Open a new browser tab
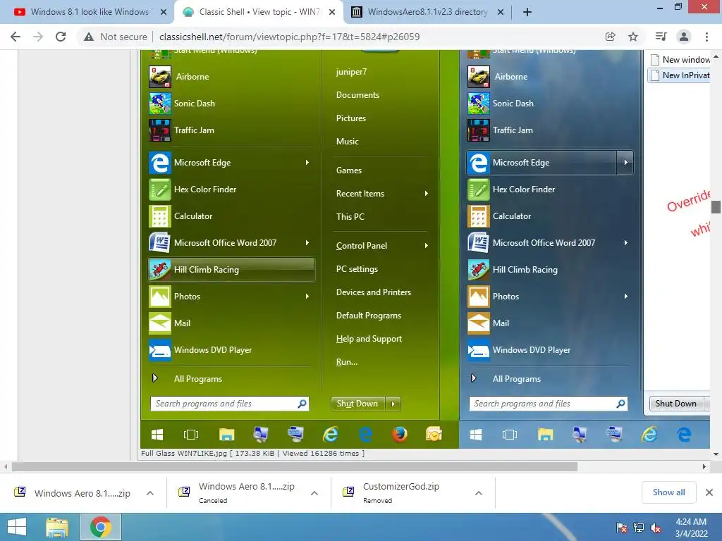The width and height of the screenshot is (722, 541). click(527, 12)
